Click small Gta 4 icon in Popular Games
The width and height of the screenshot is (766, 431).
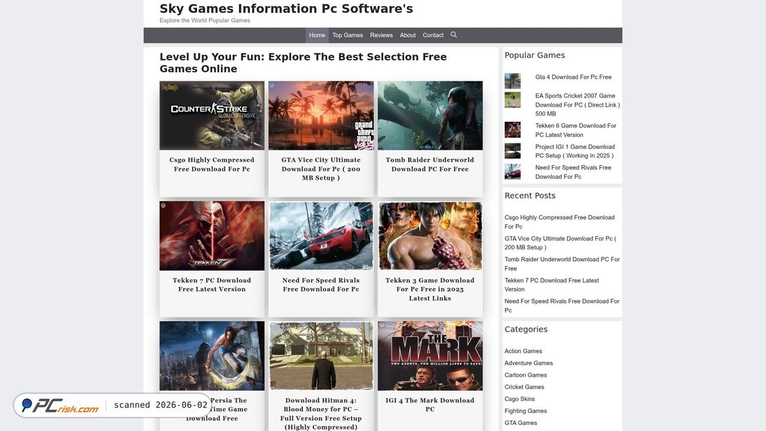point(513,81)
